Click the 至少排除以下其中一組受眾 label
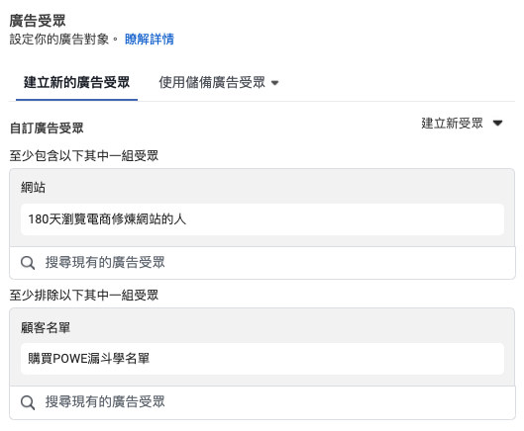Screen dimensions: 524x431 tap(84, 295)
